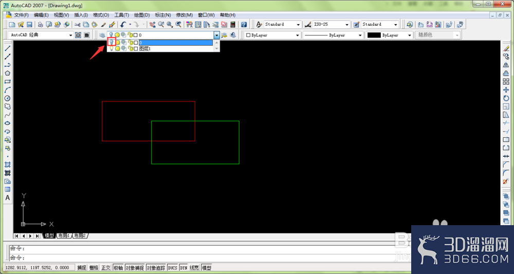This screenshot has width=514, height=274.
Task: Toggle DYN dynamic input
Action: (183, 268)
